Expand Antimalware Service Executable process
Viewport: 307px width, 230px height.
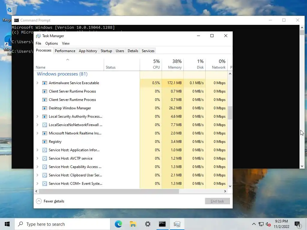(37, 83)
